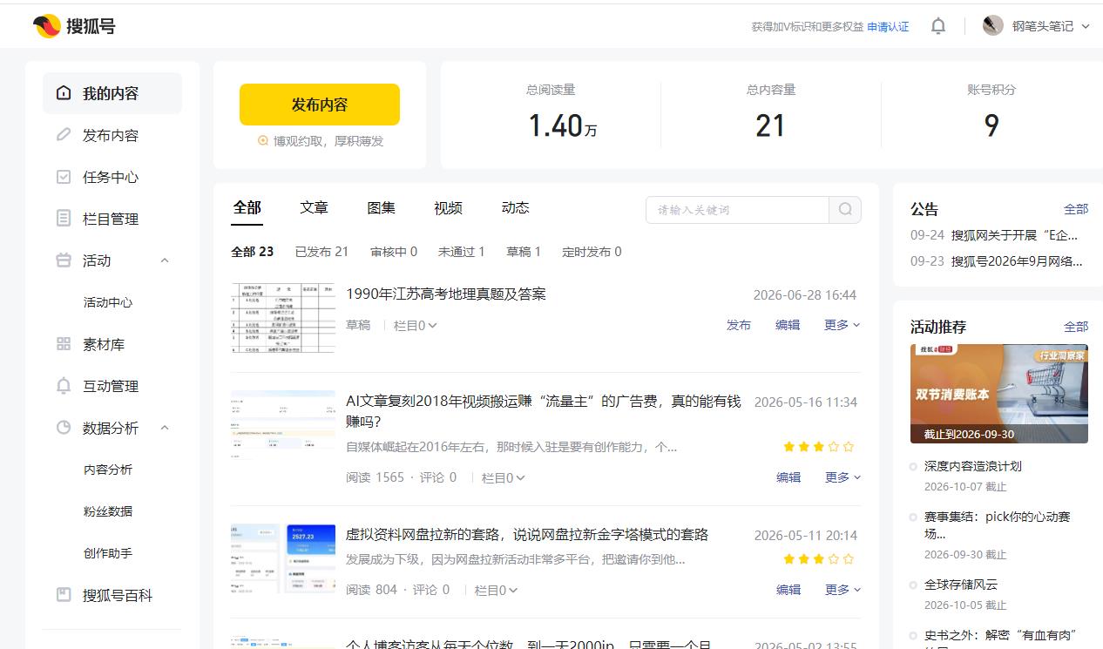Screen dimensions: 1103x649
Task: Click 编辑 for the 1990年江苏高考 draft
Action: point(788,325)
